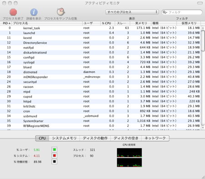The height and width of the screenshot is (179, 205).
Task: Select the ntpd process row
Action: tap(100, 92)
